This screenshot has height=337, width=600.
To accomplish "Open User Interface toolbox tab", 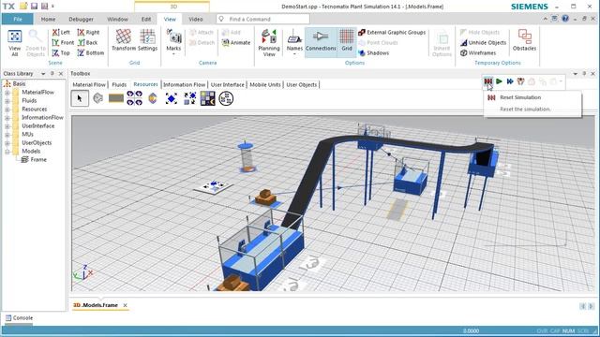I will pyautogui.click(x=227, y=85).
